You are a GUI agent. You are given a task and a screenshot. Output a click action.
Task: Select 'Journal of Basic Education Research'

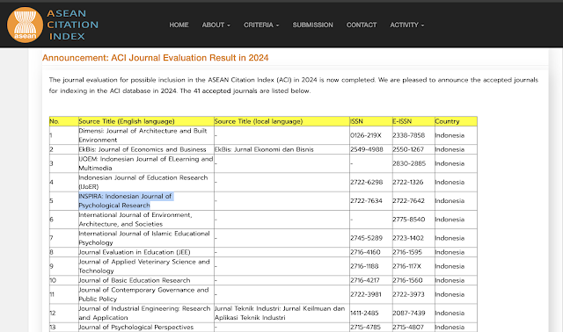click(x=135, y=280)
